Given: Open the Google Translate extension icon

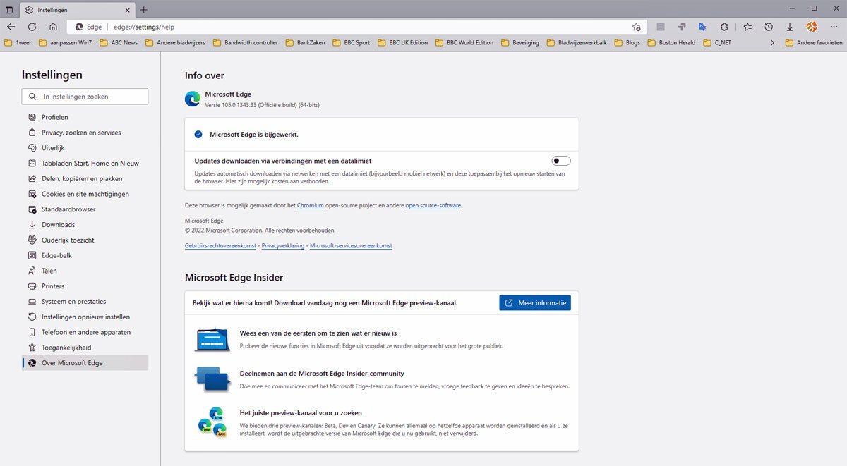Looking at the screenshot, I should 702,27.
